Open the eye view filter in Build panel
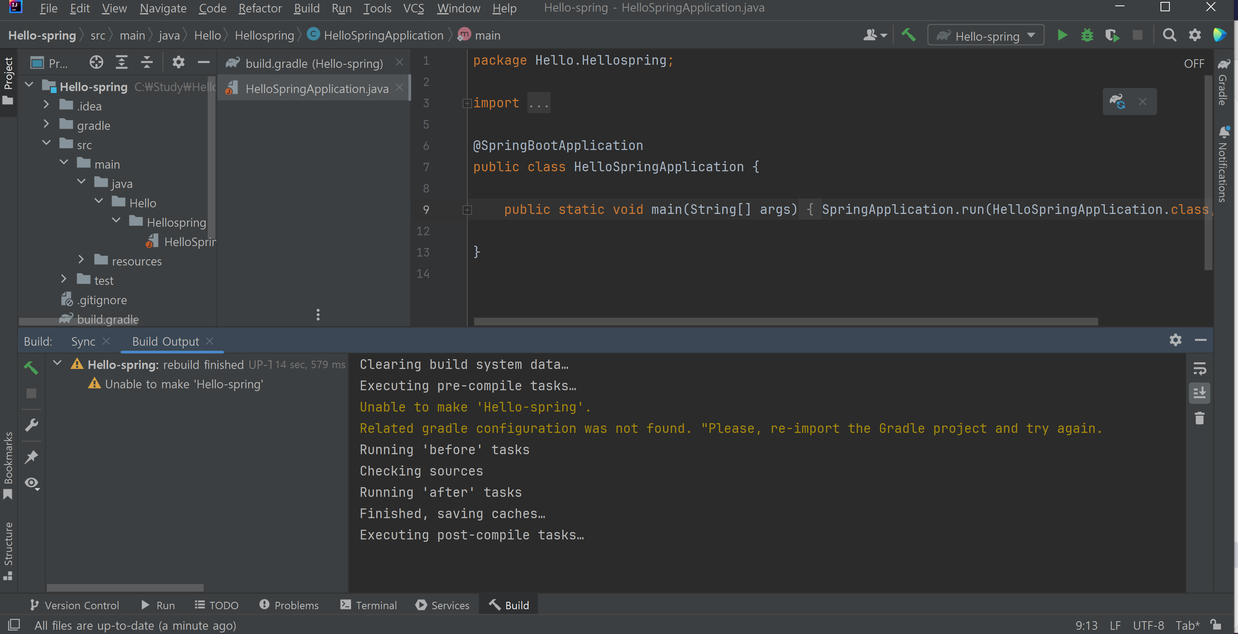The height and width of the screenshot is (634, 1238). 32,483
